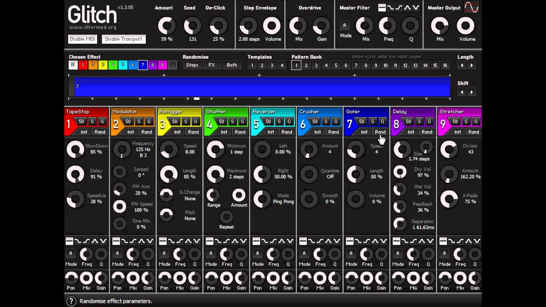Toggle the S button on Retrigger

tap(186, 122)
